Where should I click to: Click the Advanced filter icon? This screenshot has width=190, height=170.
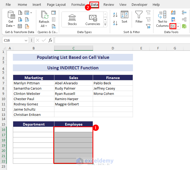[148, 26]
